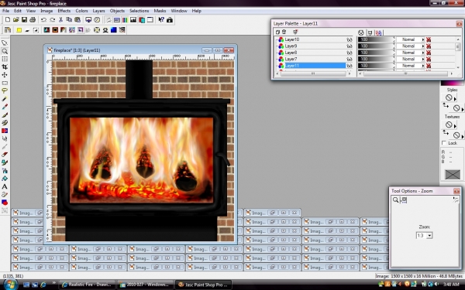Select the Arrow tool in tool palette

[5, 43]
